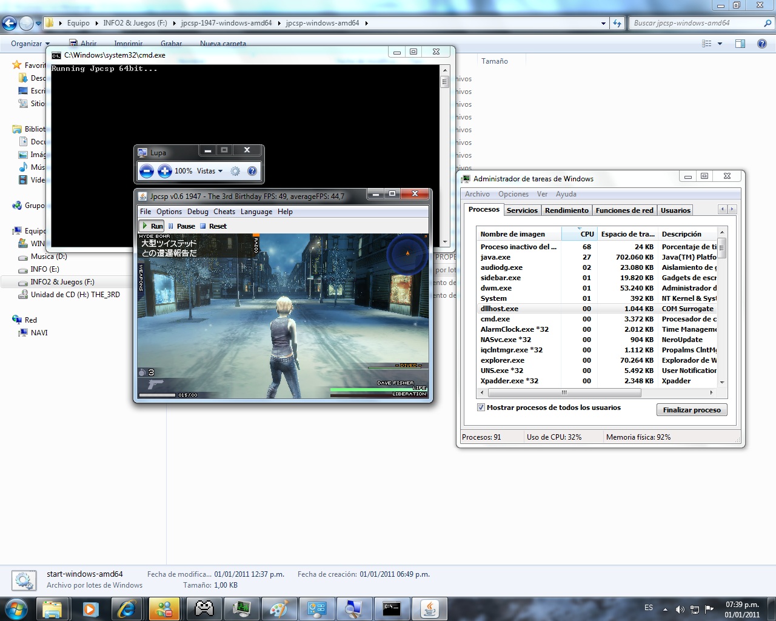Image resolution: width=776 pixels, height=621 pixels.
Task: Select Red in navigation pane
Action: tap(30, 320)
